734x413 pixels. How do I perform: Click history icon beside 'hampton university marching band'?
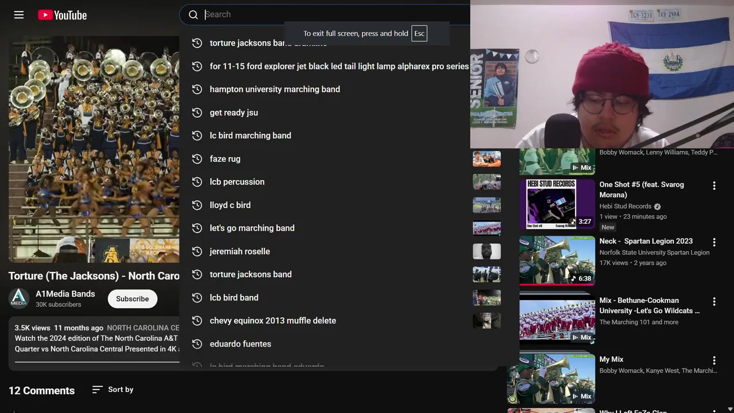coord(197,89)
